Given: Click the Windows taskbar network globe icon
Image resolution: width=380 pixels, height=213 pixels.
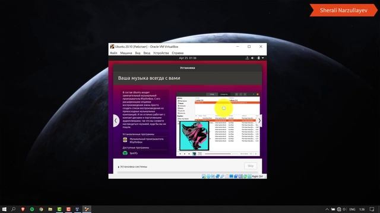Looking at the screenshot, I should pos(339,209).
